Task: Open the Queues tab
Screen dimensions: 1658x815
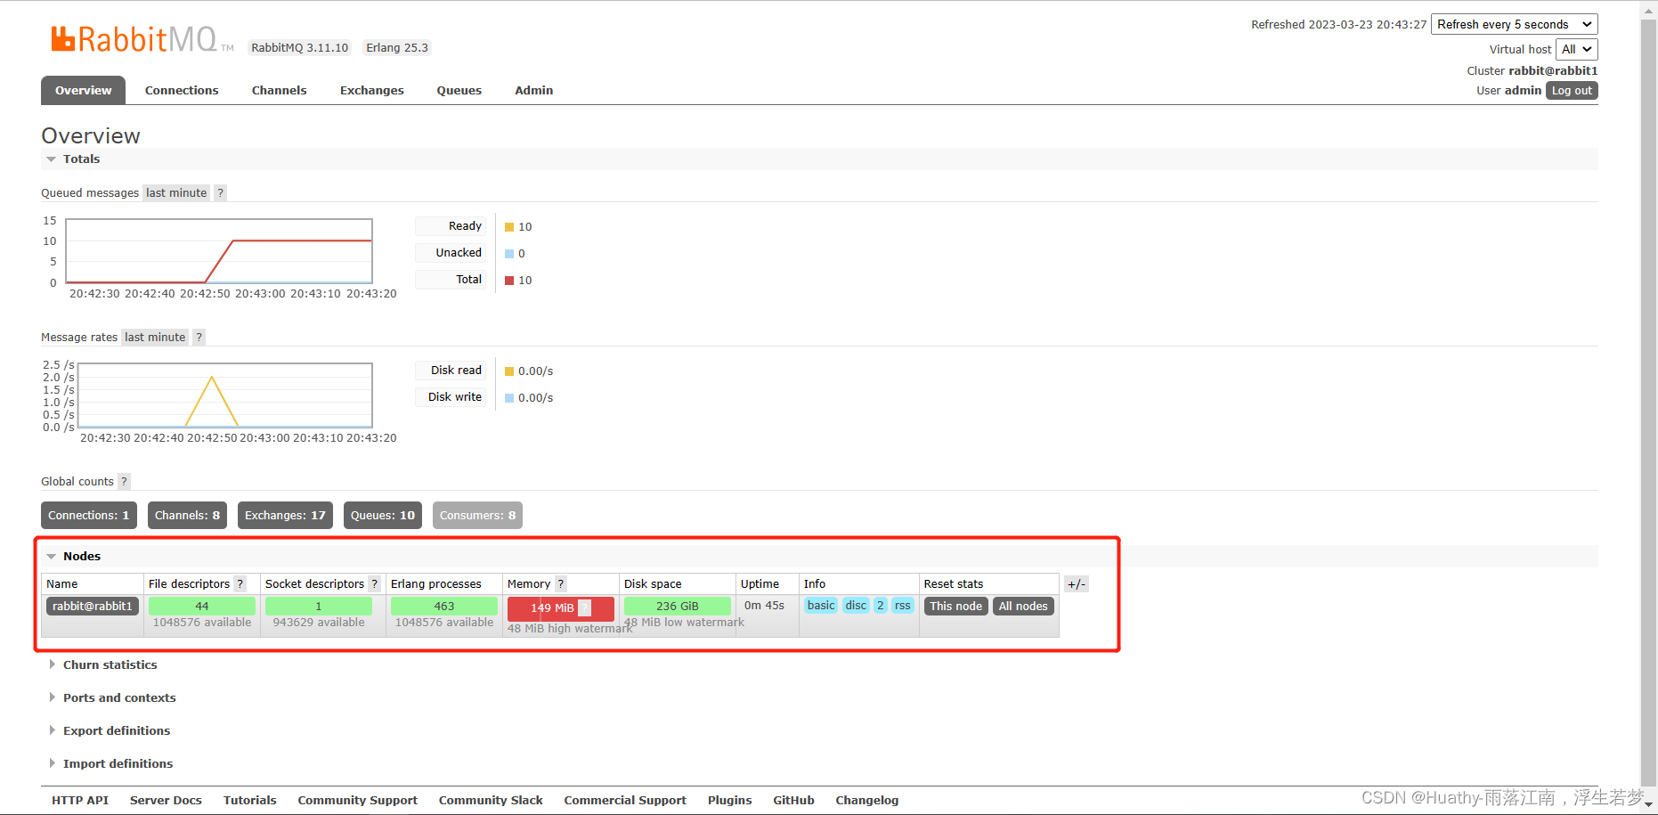Action: pyautogui.click(x=459, y=91)
